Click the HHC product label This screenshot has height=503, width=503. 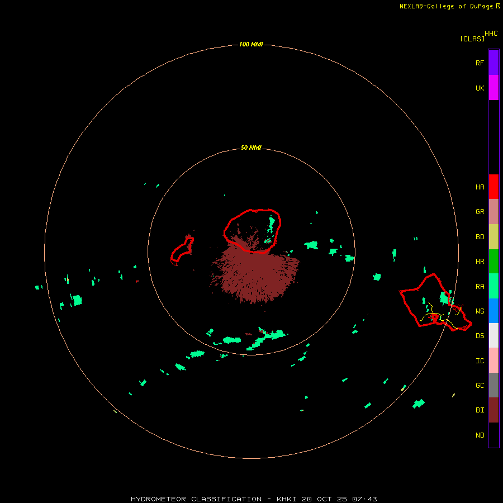[491, 34]
